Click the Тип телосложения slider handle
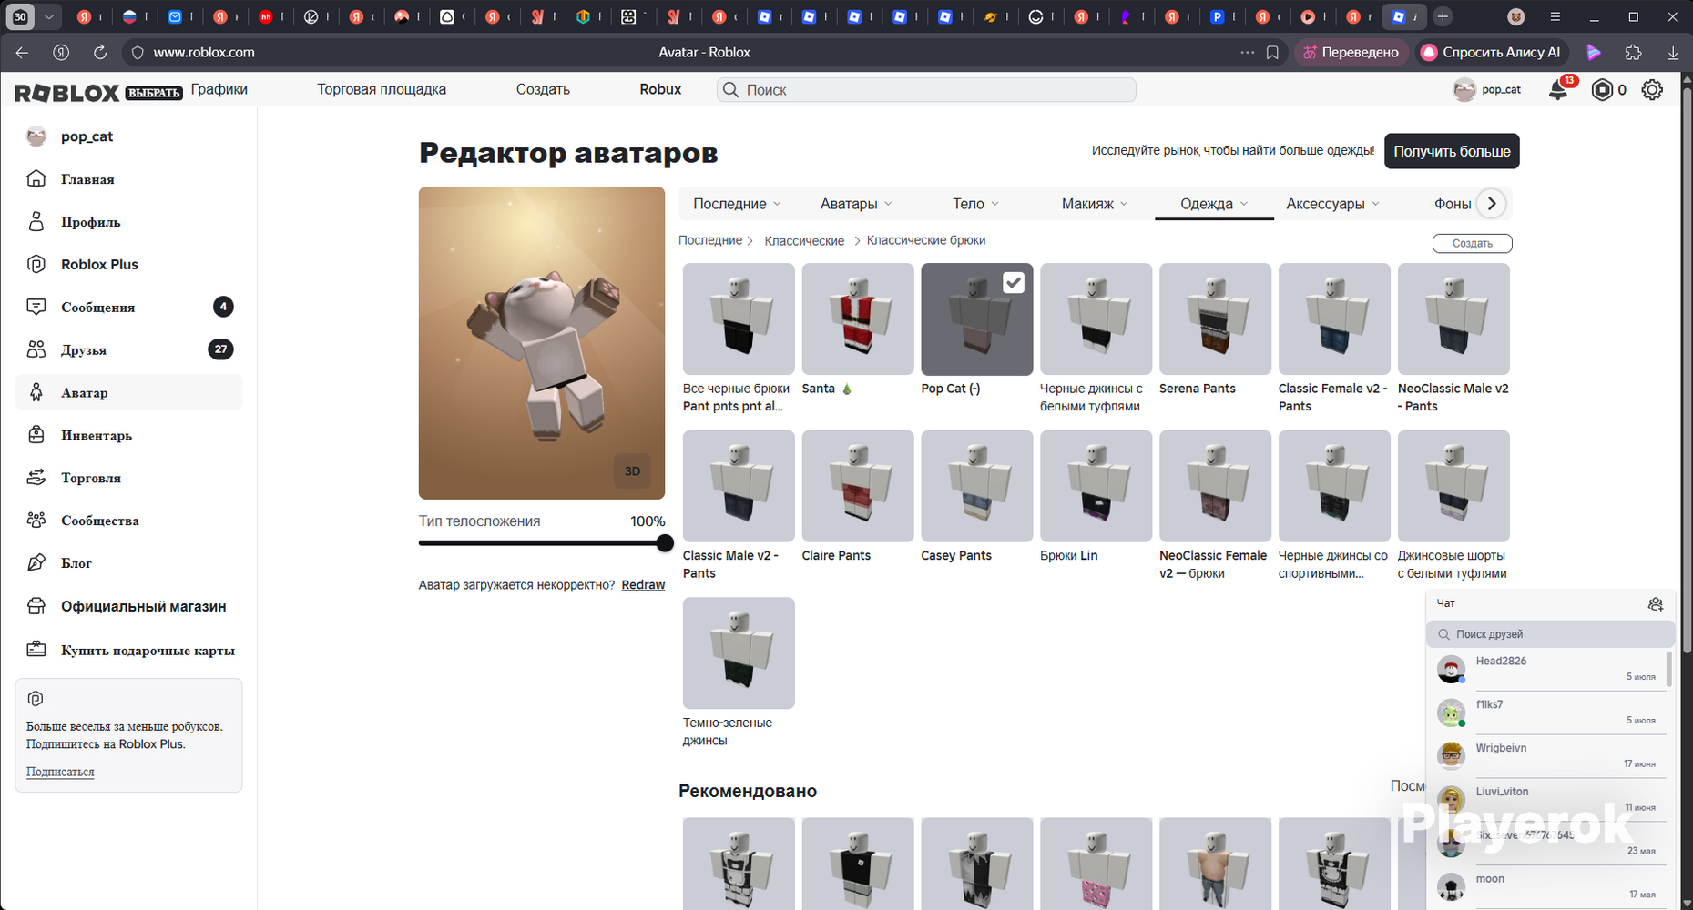The image size is (1693, 910). tap(665, 543)
